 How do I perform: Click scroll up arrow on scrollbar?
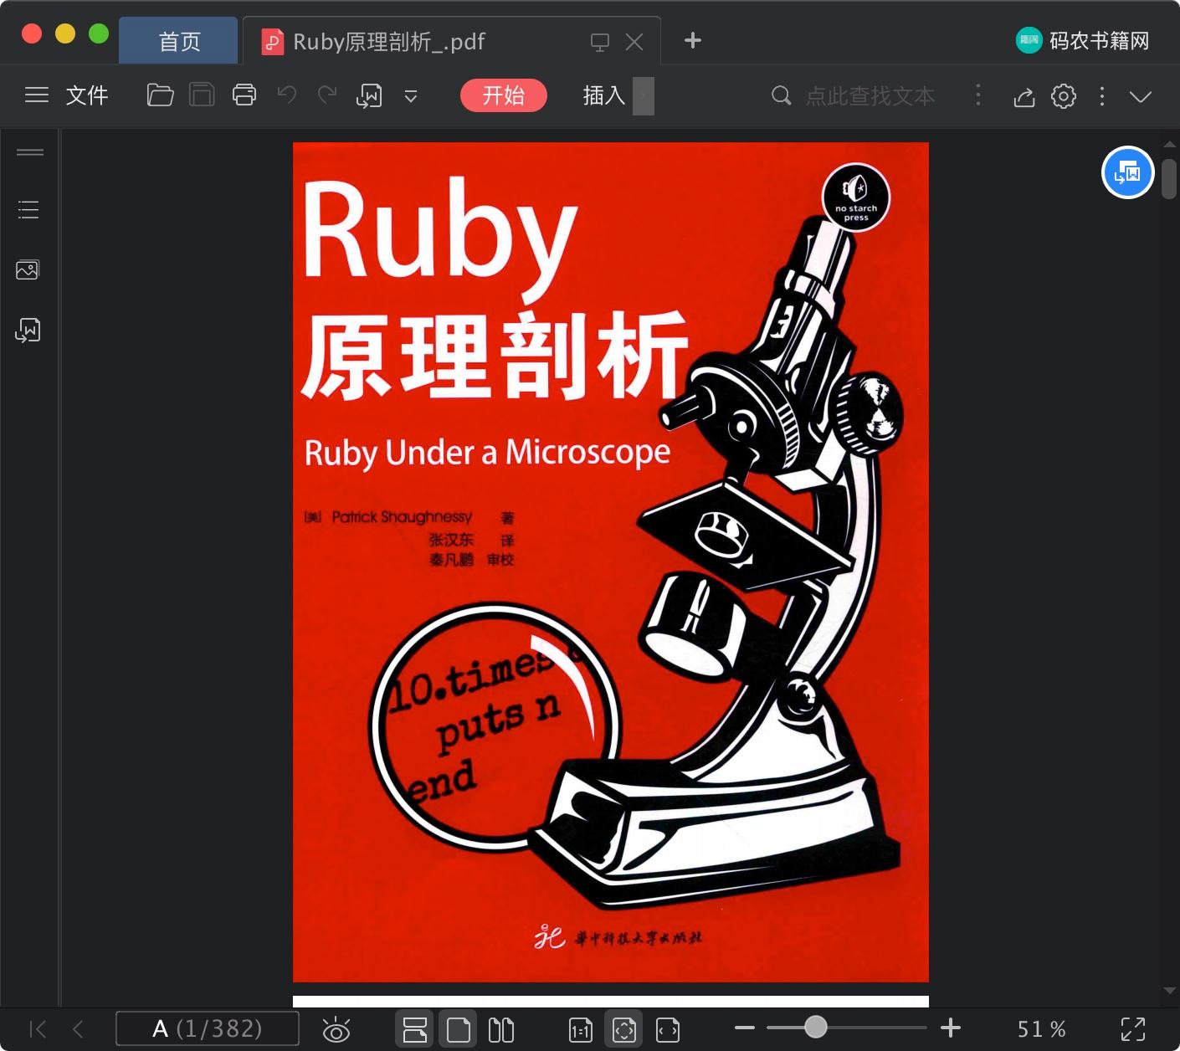[1169, 145]
